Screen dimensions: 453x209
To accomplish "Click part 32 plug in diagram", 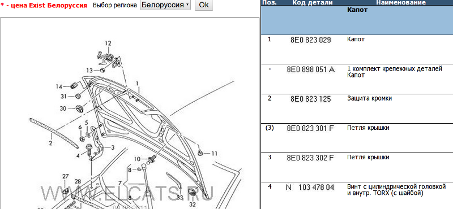I will point(192,193).
